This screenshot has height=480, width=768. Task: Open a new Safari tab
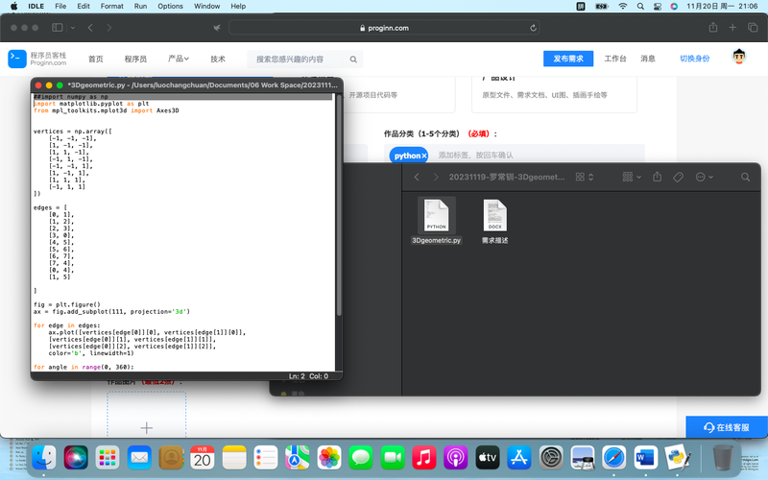click(732, 28)
